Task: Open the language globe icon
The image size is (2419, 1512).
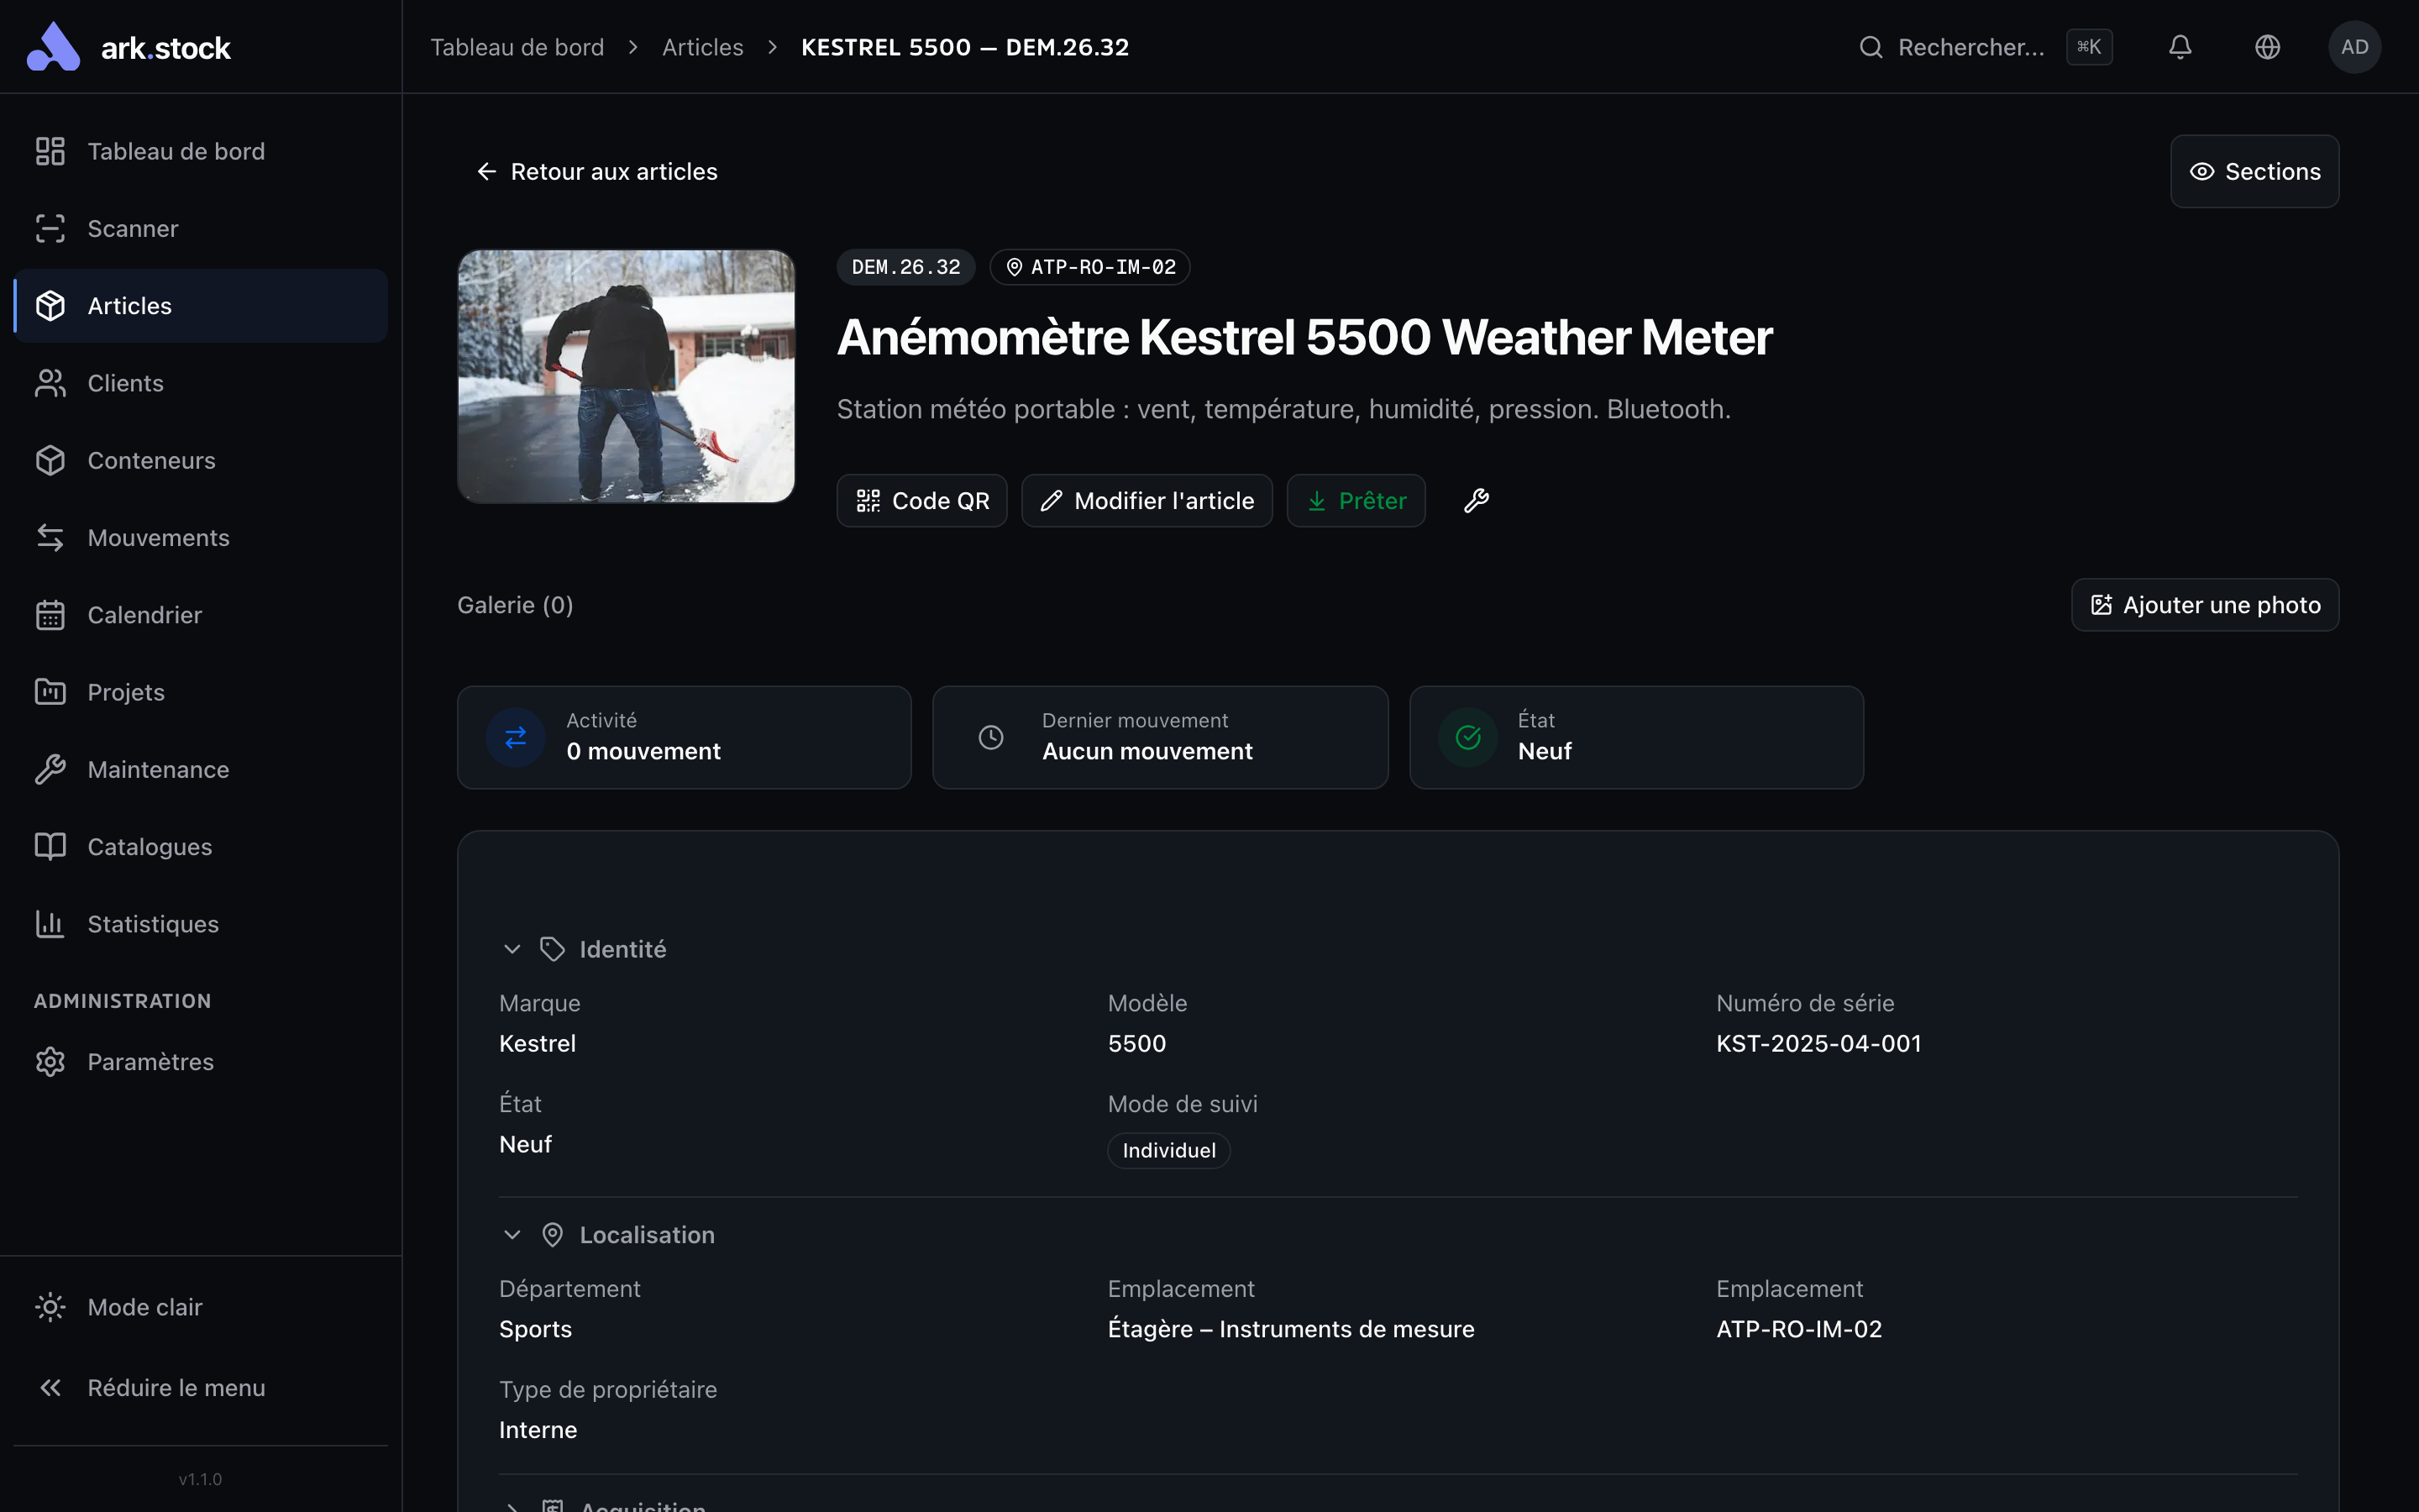Action: (x=2267, y=47)
